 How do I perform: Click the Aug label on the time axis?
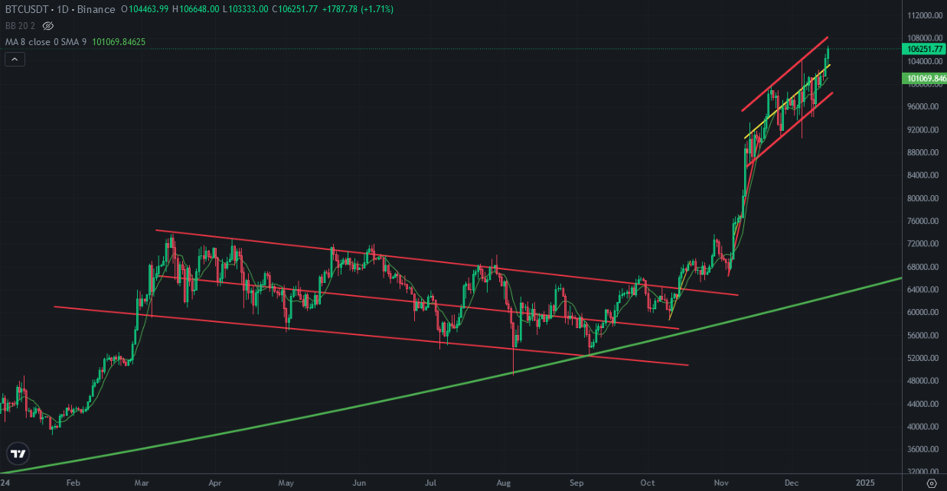504,483
